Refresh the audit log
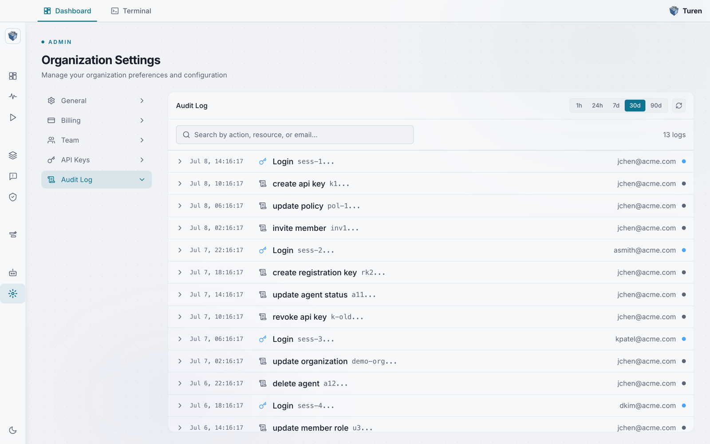This screenshot has height=444, width=710. click(x=678, y=106)
